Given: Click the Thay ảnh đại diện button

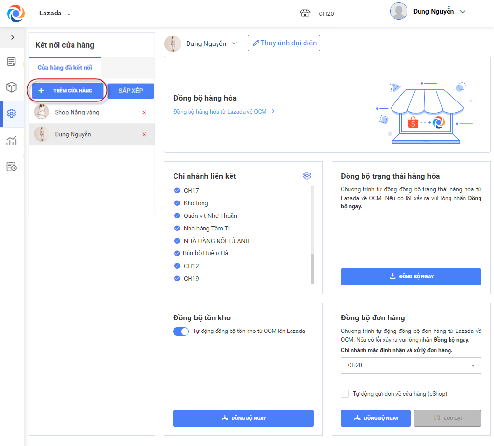Looking at the screenshot, I should pyautogui.click(x=284, y=43).
